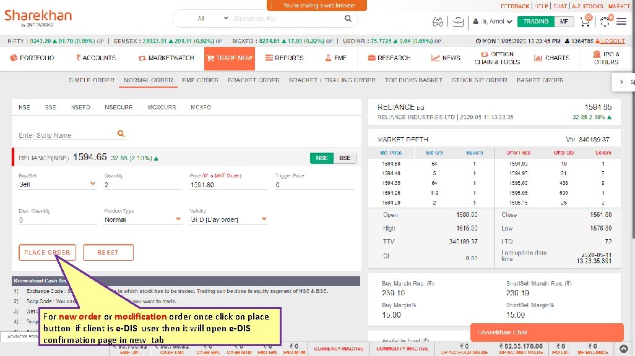Open the Accounts menu
Image resolution: width=635 pixels, height=356 pixels.
point(96,58)
